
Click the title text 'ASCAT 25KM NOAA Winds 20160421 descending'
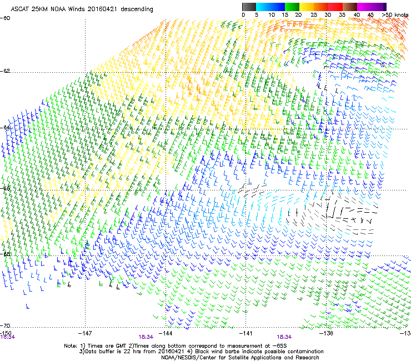point(82,9)
